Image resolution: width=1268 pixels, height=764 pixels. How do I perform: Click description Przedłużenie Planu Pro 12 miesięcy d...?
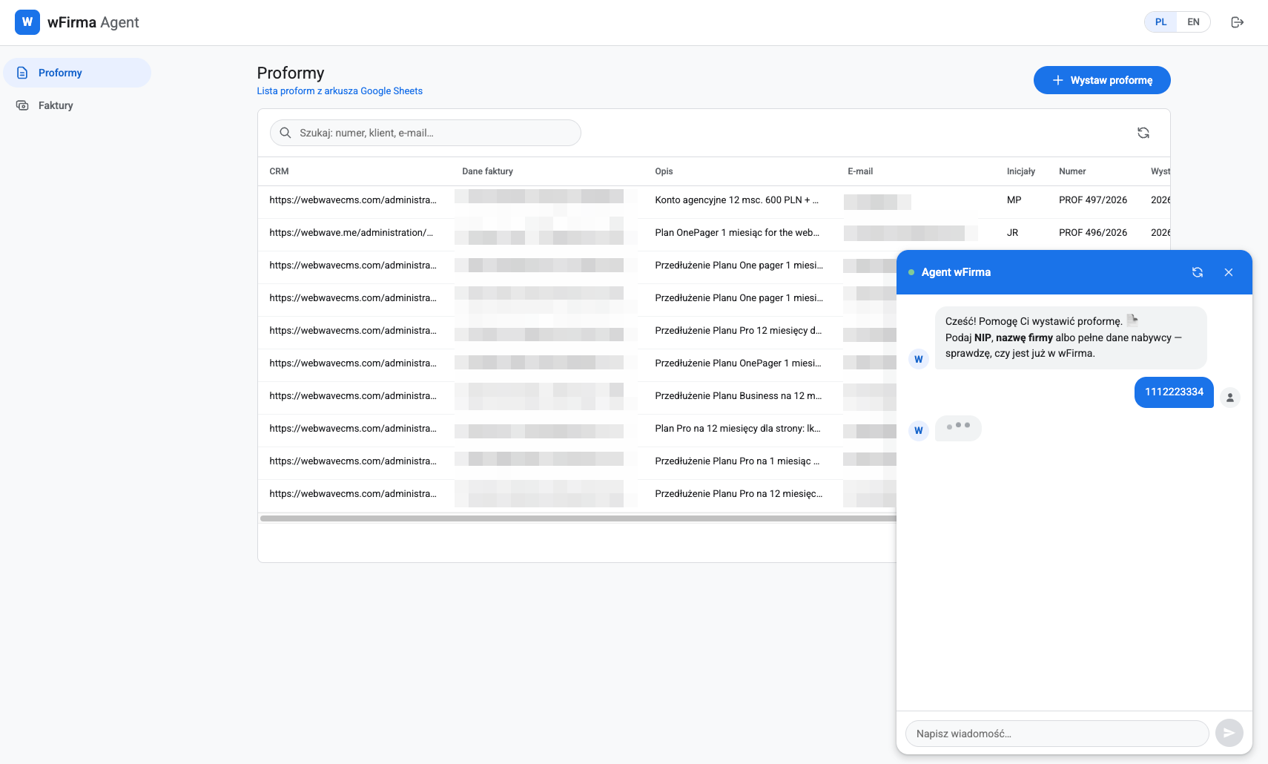(739, 331)
